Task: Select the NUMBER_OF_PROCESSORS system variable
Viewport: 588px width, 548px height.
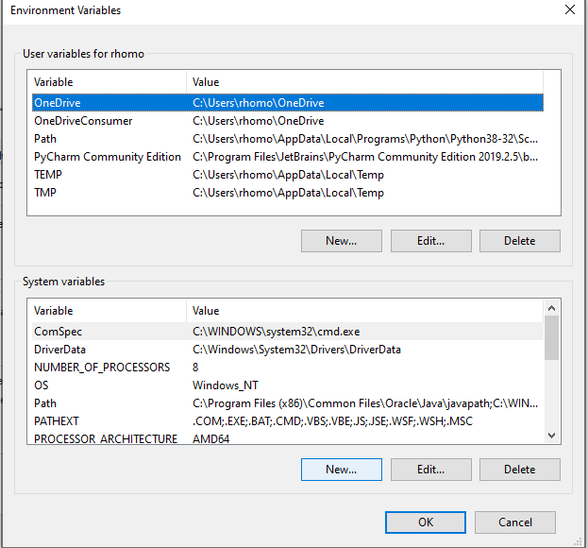Action: click(x=288, y=368)
